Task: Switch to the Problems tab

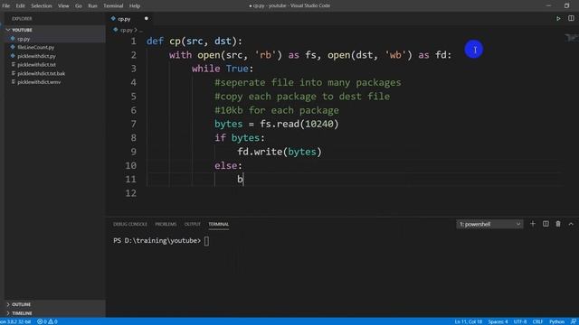Action: [166, 224]
